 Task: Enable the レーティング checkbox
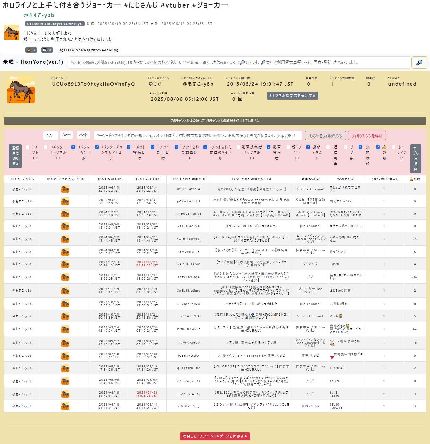pos(394,147)
